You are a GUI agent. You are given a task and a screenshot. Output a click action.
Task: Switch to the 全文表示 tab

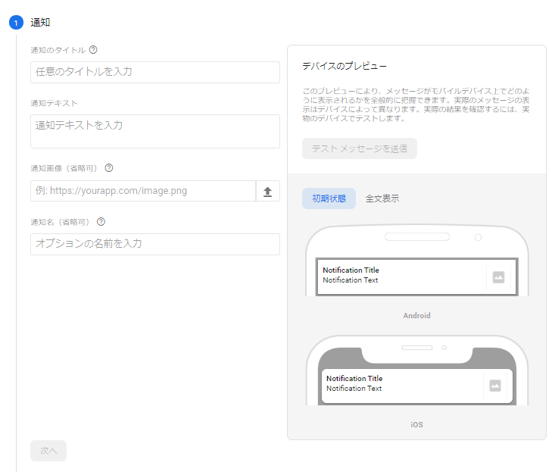pos(382,198)
